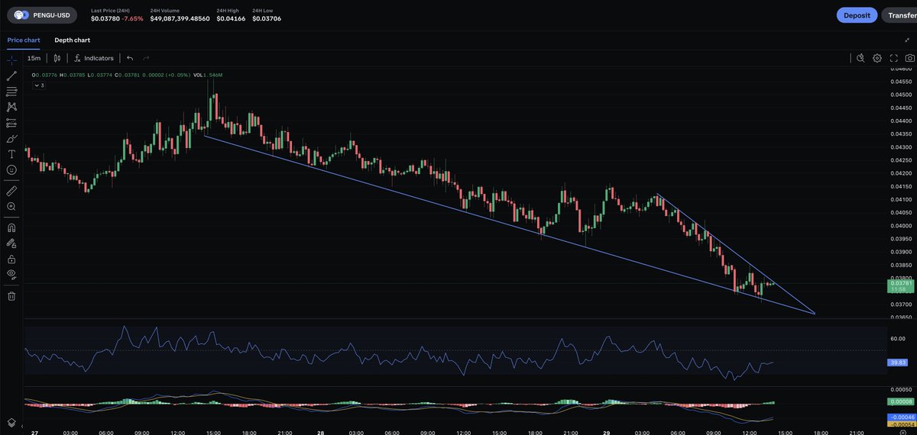This screenshot has height=435, width=917.
Task: Click the -7.65% price change
Action: pos(133,18)
